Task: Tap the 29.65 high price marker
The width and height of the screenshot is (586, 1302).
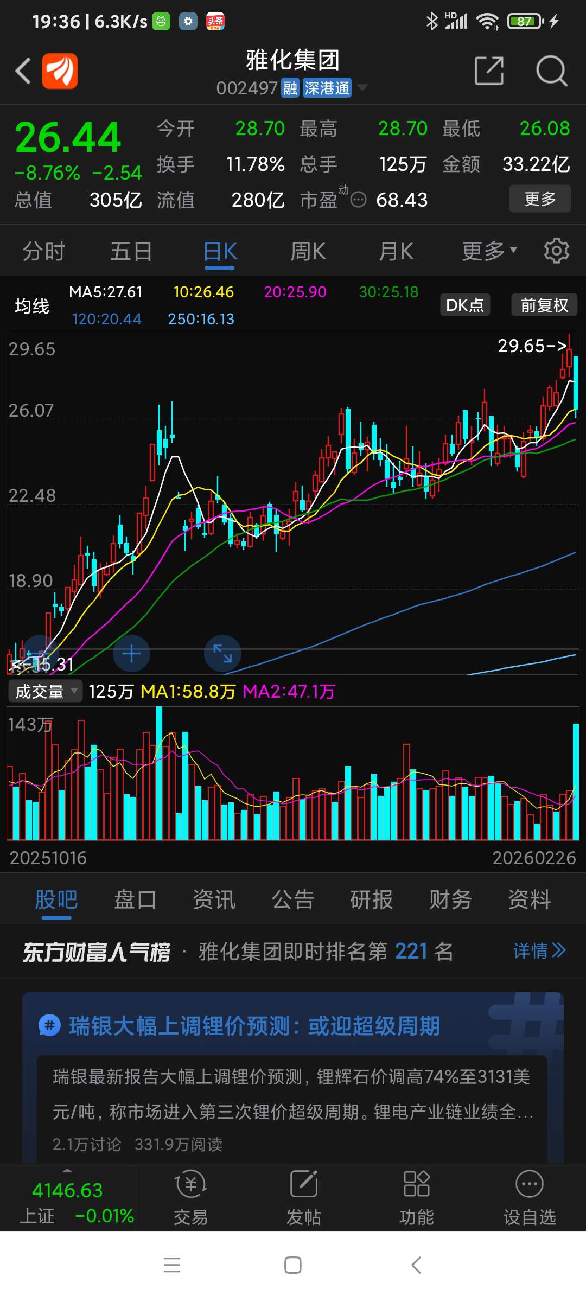Action: click(532, 346)
